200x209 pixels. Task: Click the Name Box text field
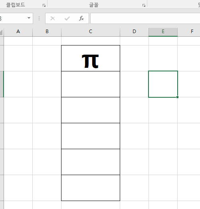(x=13, y=18)
